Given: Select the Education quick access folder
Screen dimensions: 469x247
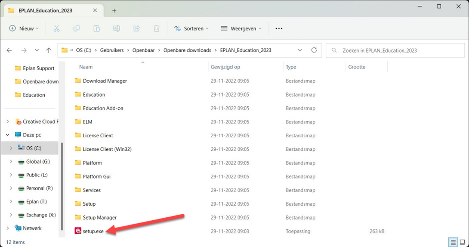Looking at the screenshot, I should pyautogui.click(x=30, y=95).
